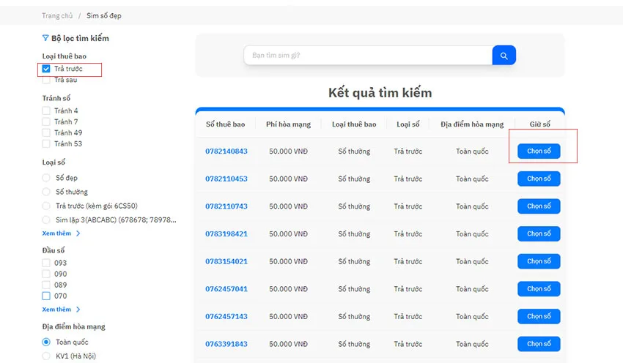Viewport: 623px width, 363px height.
Task: Uncheck the Trả trước checkbox
Action: [46, 69]
